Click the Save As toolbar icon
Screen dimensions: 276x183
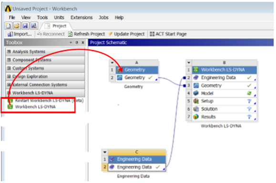tap(34, 26)
